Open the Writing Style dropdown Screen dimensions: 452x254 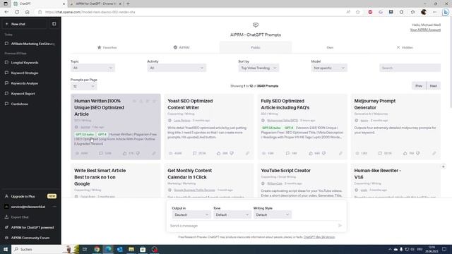click(x=272, y=214)
